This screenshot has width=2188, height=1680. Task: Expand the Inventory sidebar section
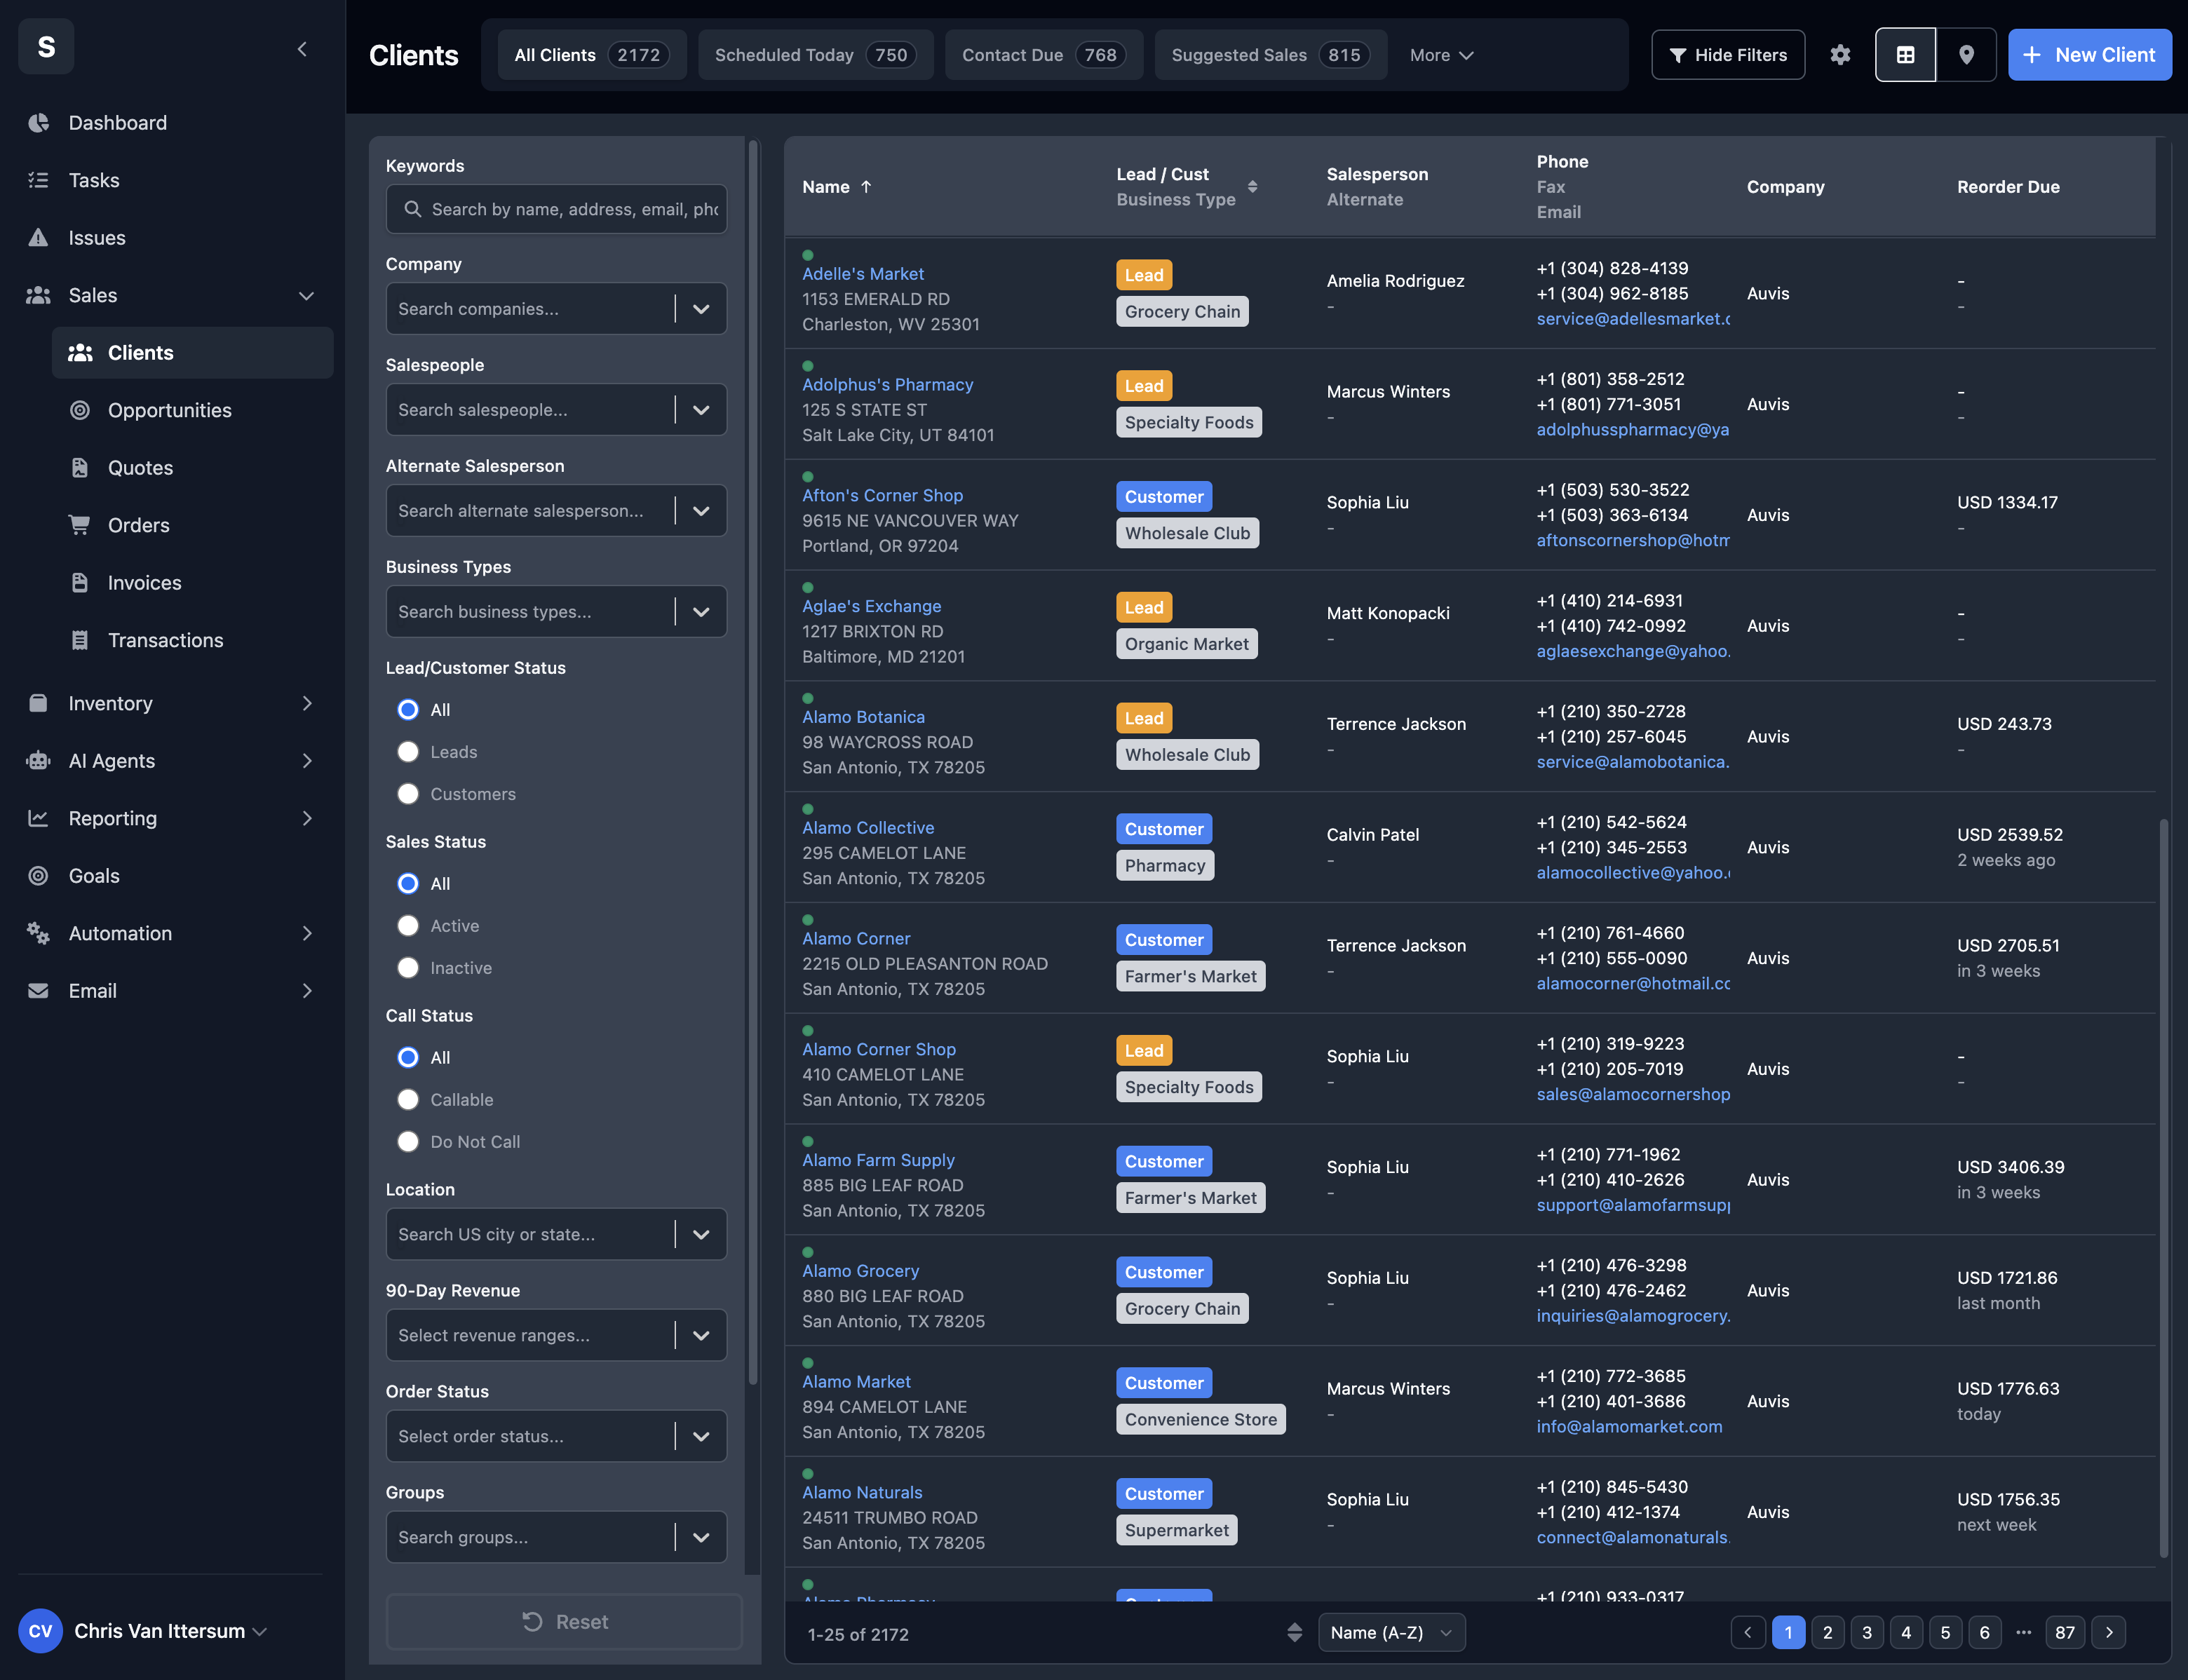tap(306, 703)
